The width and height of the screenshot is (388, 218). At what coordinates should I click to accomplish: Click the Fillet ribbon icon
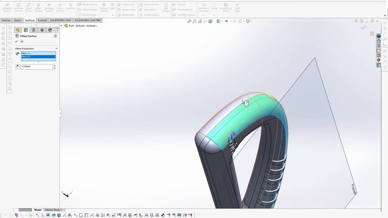(112, 7)
